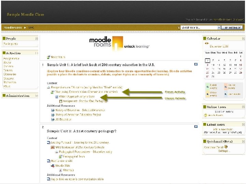Click the wiki icon beside Moodle Wiki
The width and height of the screenshot is (246, 184).
[53, 166]
